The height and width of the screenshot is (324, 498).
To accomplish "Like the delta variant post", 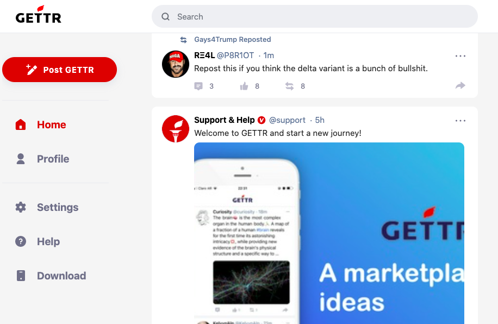I will [244, 86].
